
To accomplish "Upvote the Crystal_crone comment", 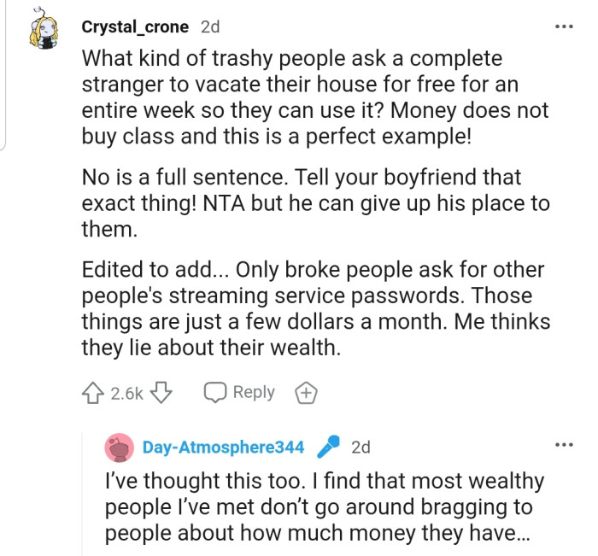I will (x=93, y=393).
